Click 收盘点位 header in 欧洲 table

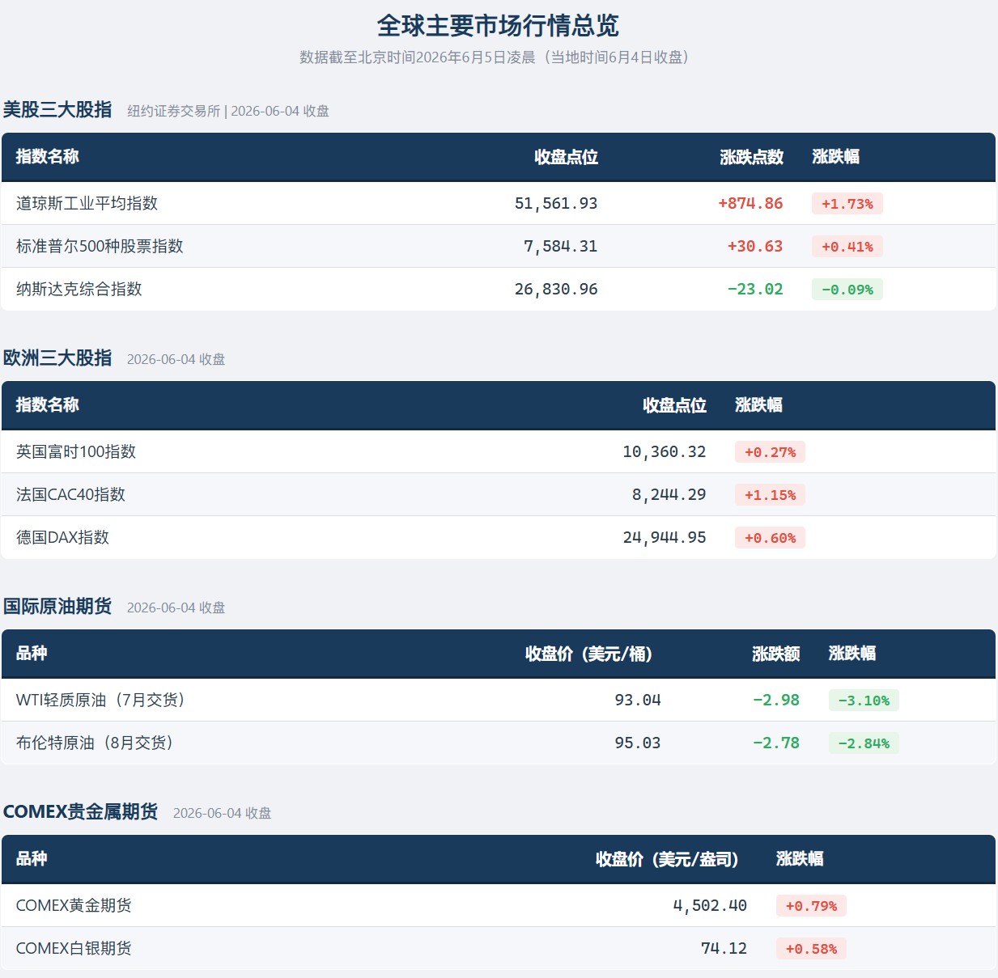[x=674, y=405]
